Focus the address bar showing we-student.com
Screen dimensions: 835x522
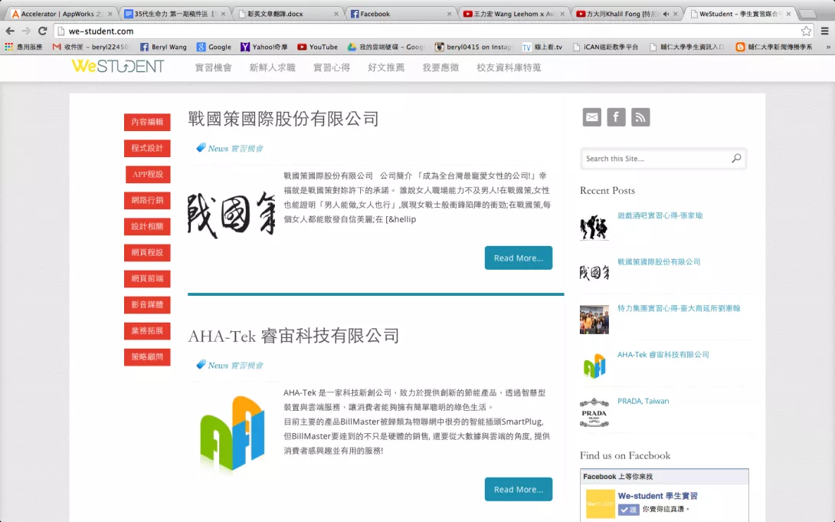click(x=426, y=31)
